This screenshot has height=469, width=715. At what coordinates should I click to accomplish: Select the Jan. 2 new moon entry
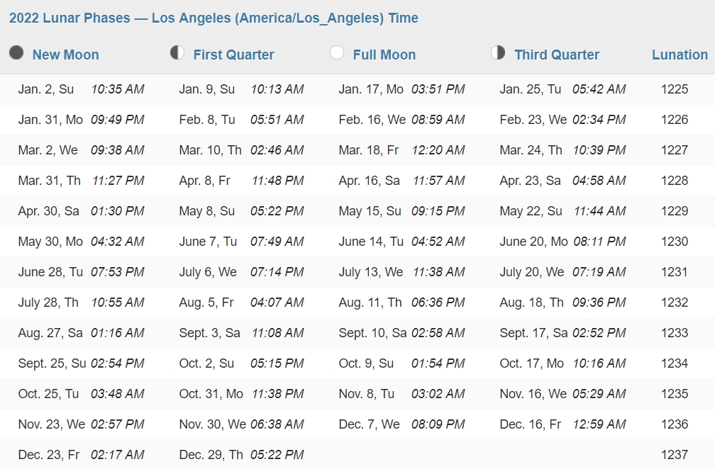(x=81, y=89)
